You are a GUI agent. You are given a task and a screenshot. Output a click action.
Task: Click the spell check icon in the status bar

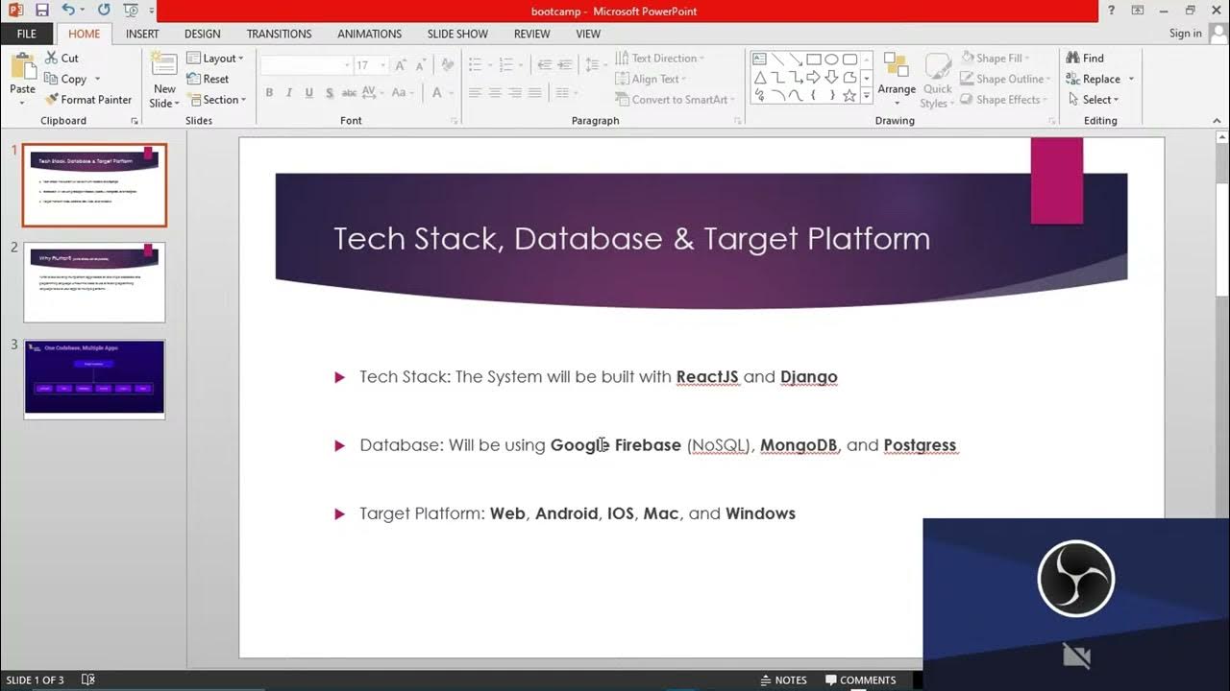pos(88,680)
